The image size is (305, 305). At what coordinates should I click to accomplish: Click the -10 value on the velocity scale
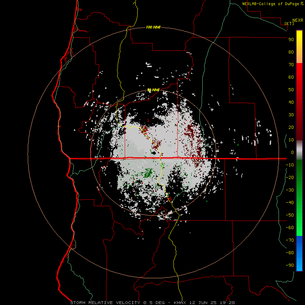click(290, 165)
